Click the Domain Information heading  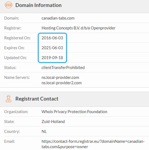coord(39,5)
